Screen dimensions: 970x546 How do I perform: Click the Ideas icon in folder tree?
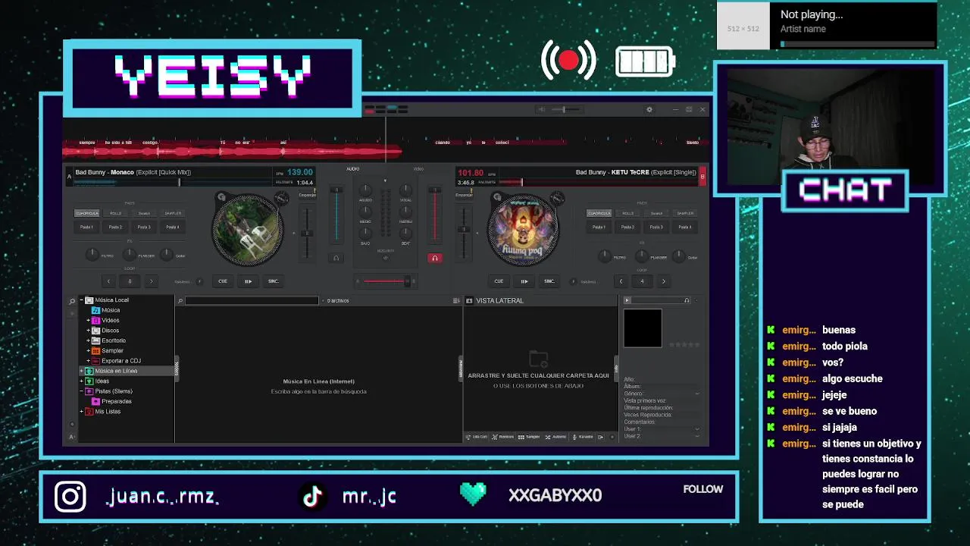(x=89, y=381)
